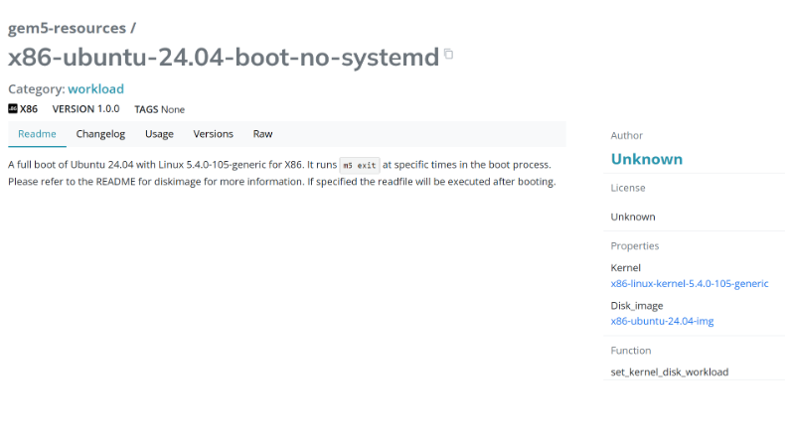Click the Properties section heading
This screenshot has height=442, width=788.
point(635,245)
